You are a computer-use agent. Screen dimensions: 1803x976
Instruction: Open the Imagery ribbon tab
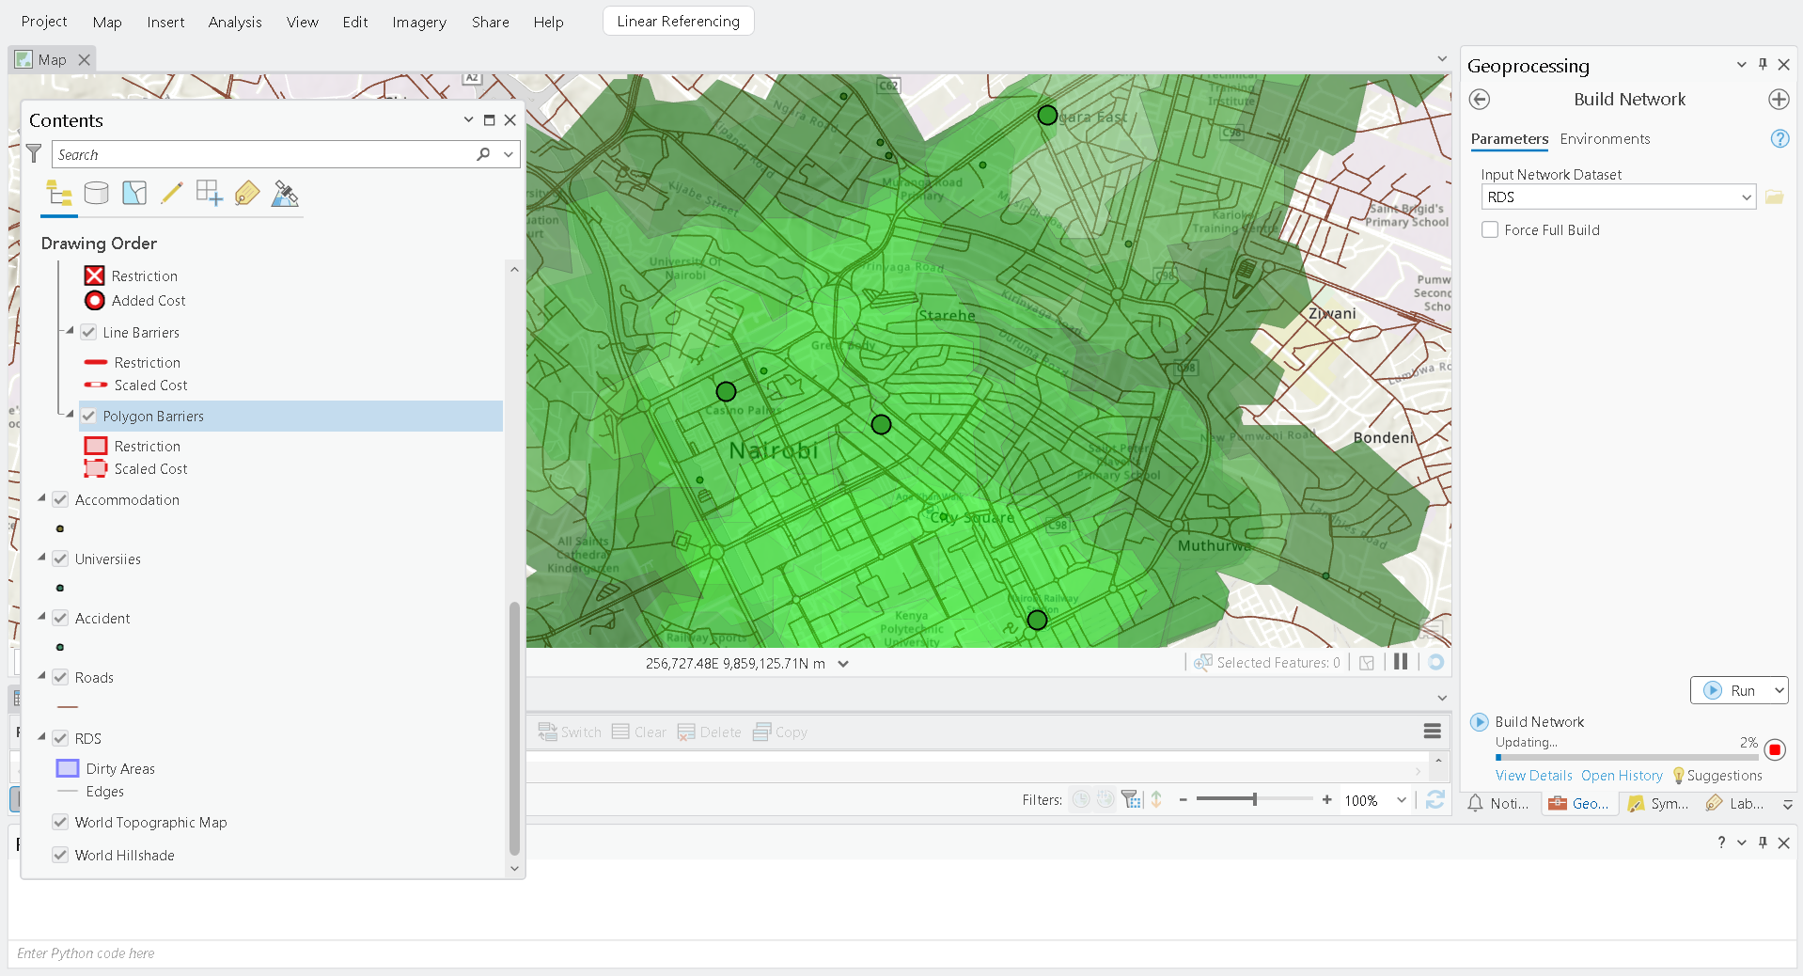(419, 22)
